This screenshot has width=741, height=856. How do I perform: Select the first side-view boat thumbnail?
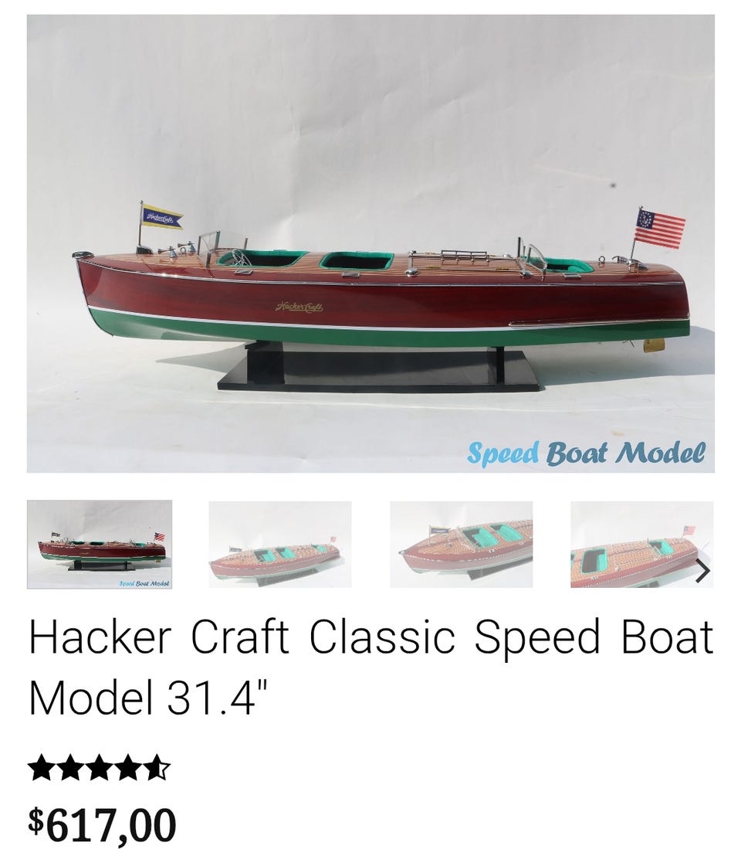(x=100, y=545)
